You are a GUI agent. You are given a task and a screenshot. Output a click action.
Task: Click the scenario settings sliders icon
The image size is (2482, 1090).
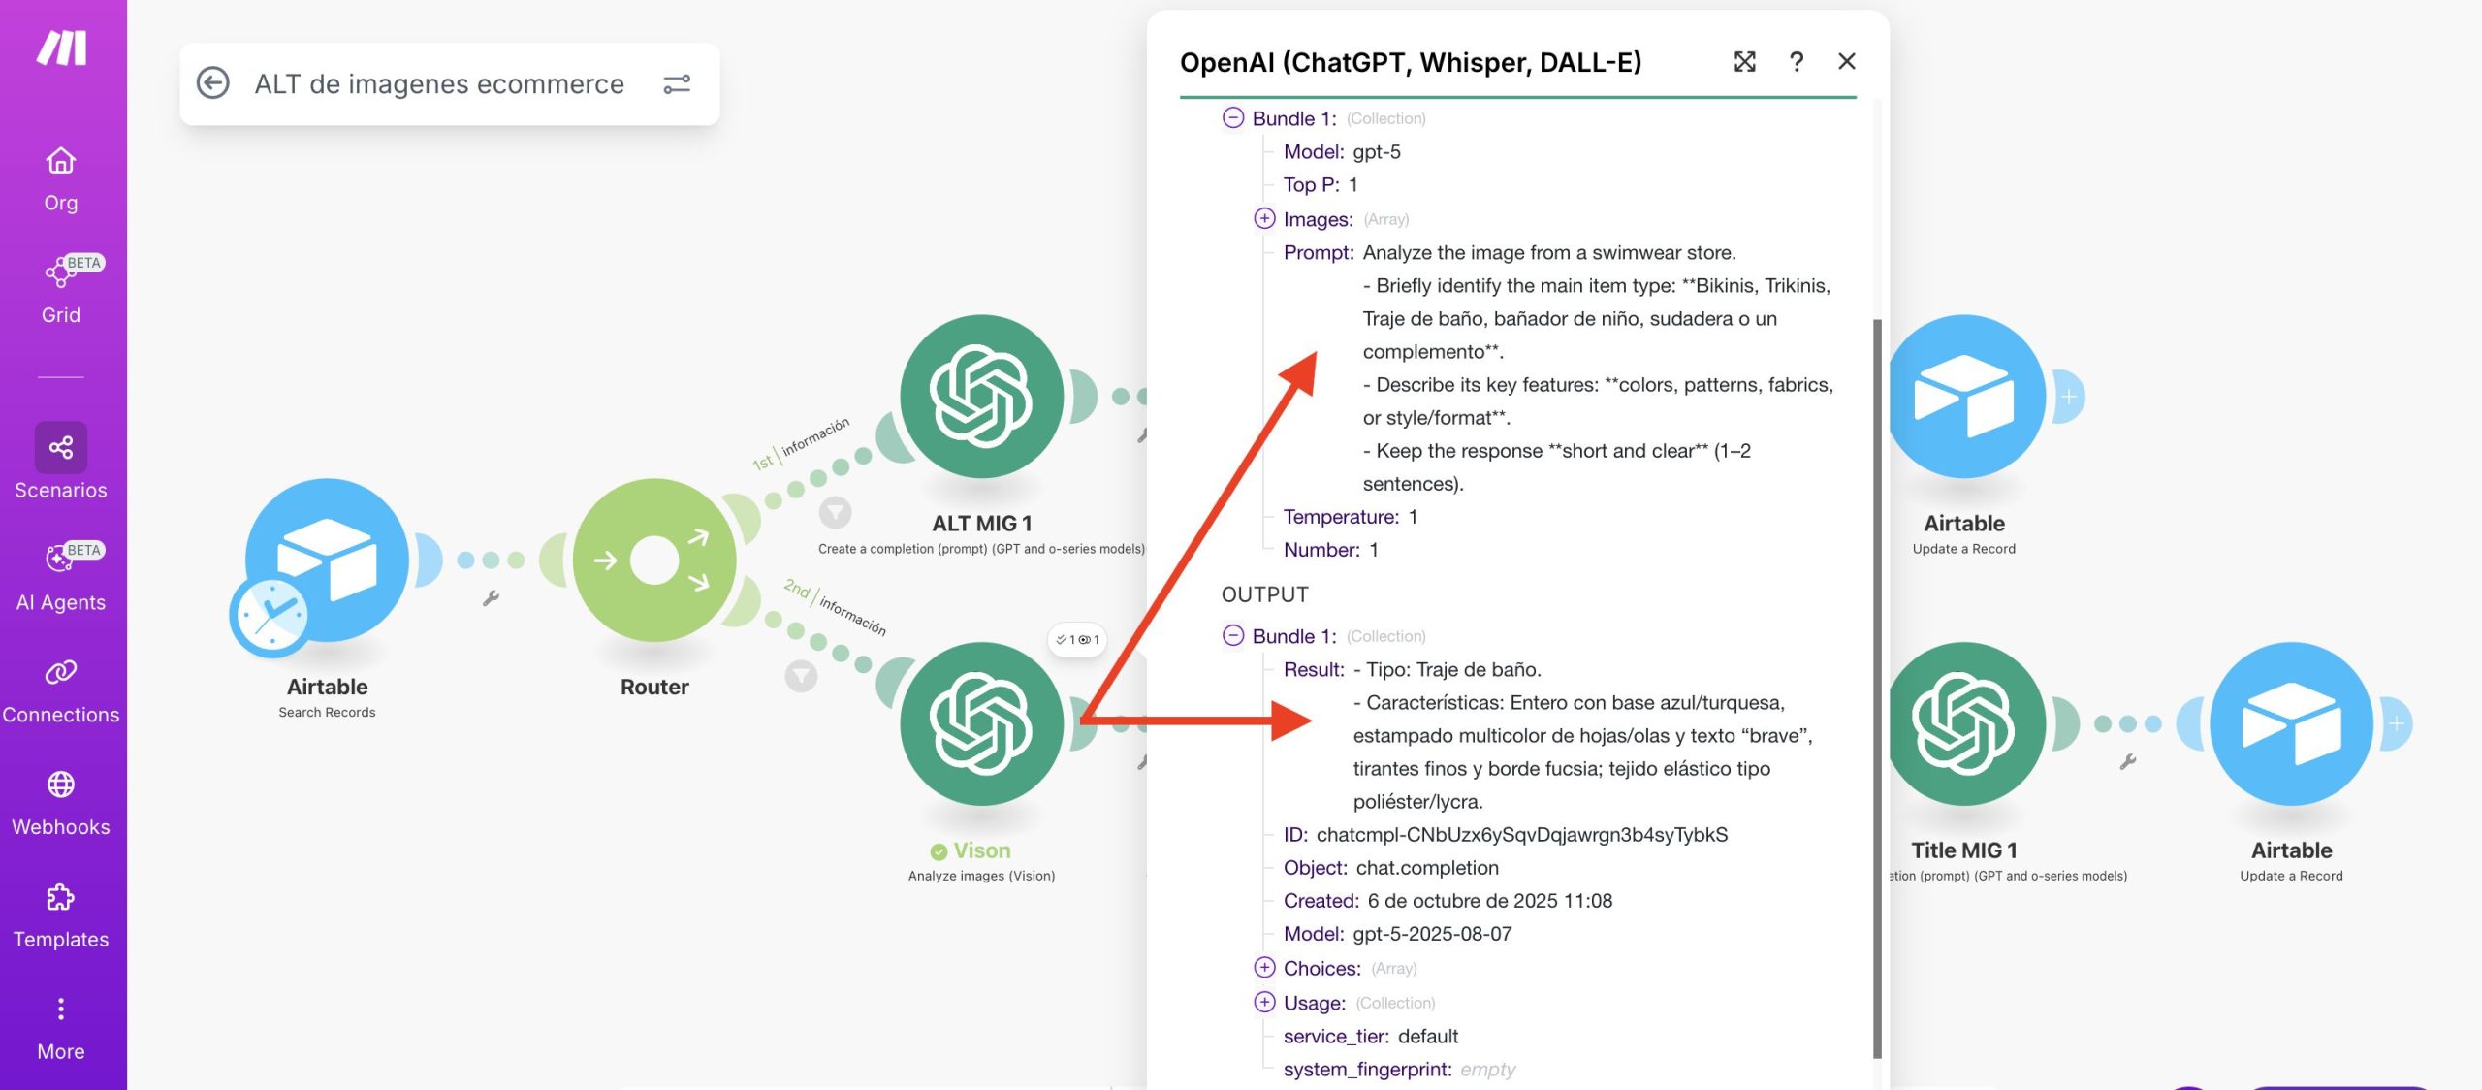pos(677,84)
